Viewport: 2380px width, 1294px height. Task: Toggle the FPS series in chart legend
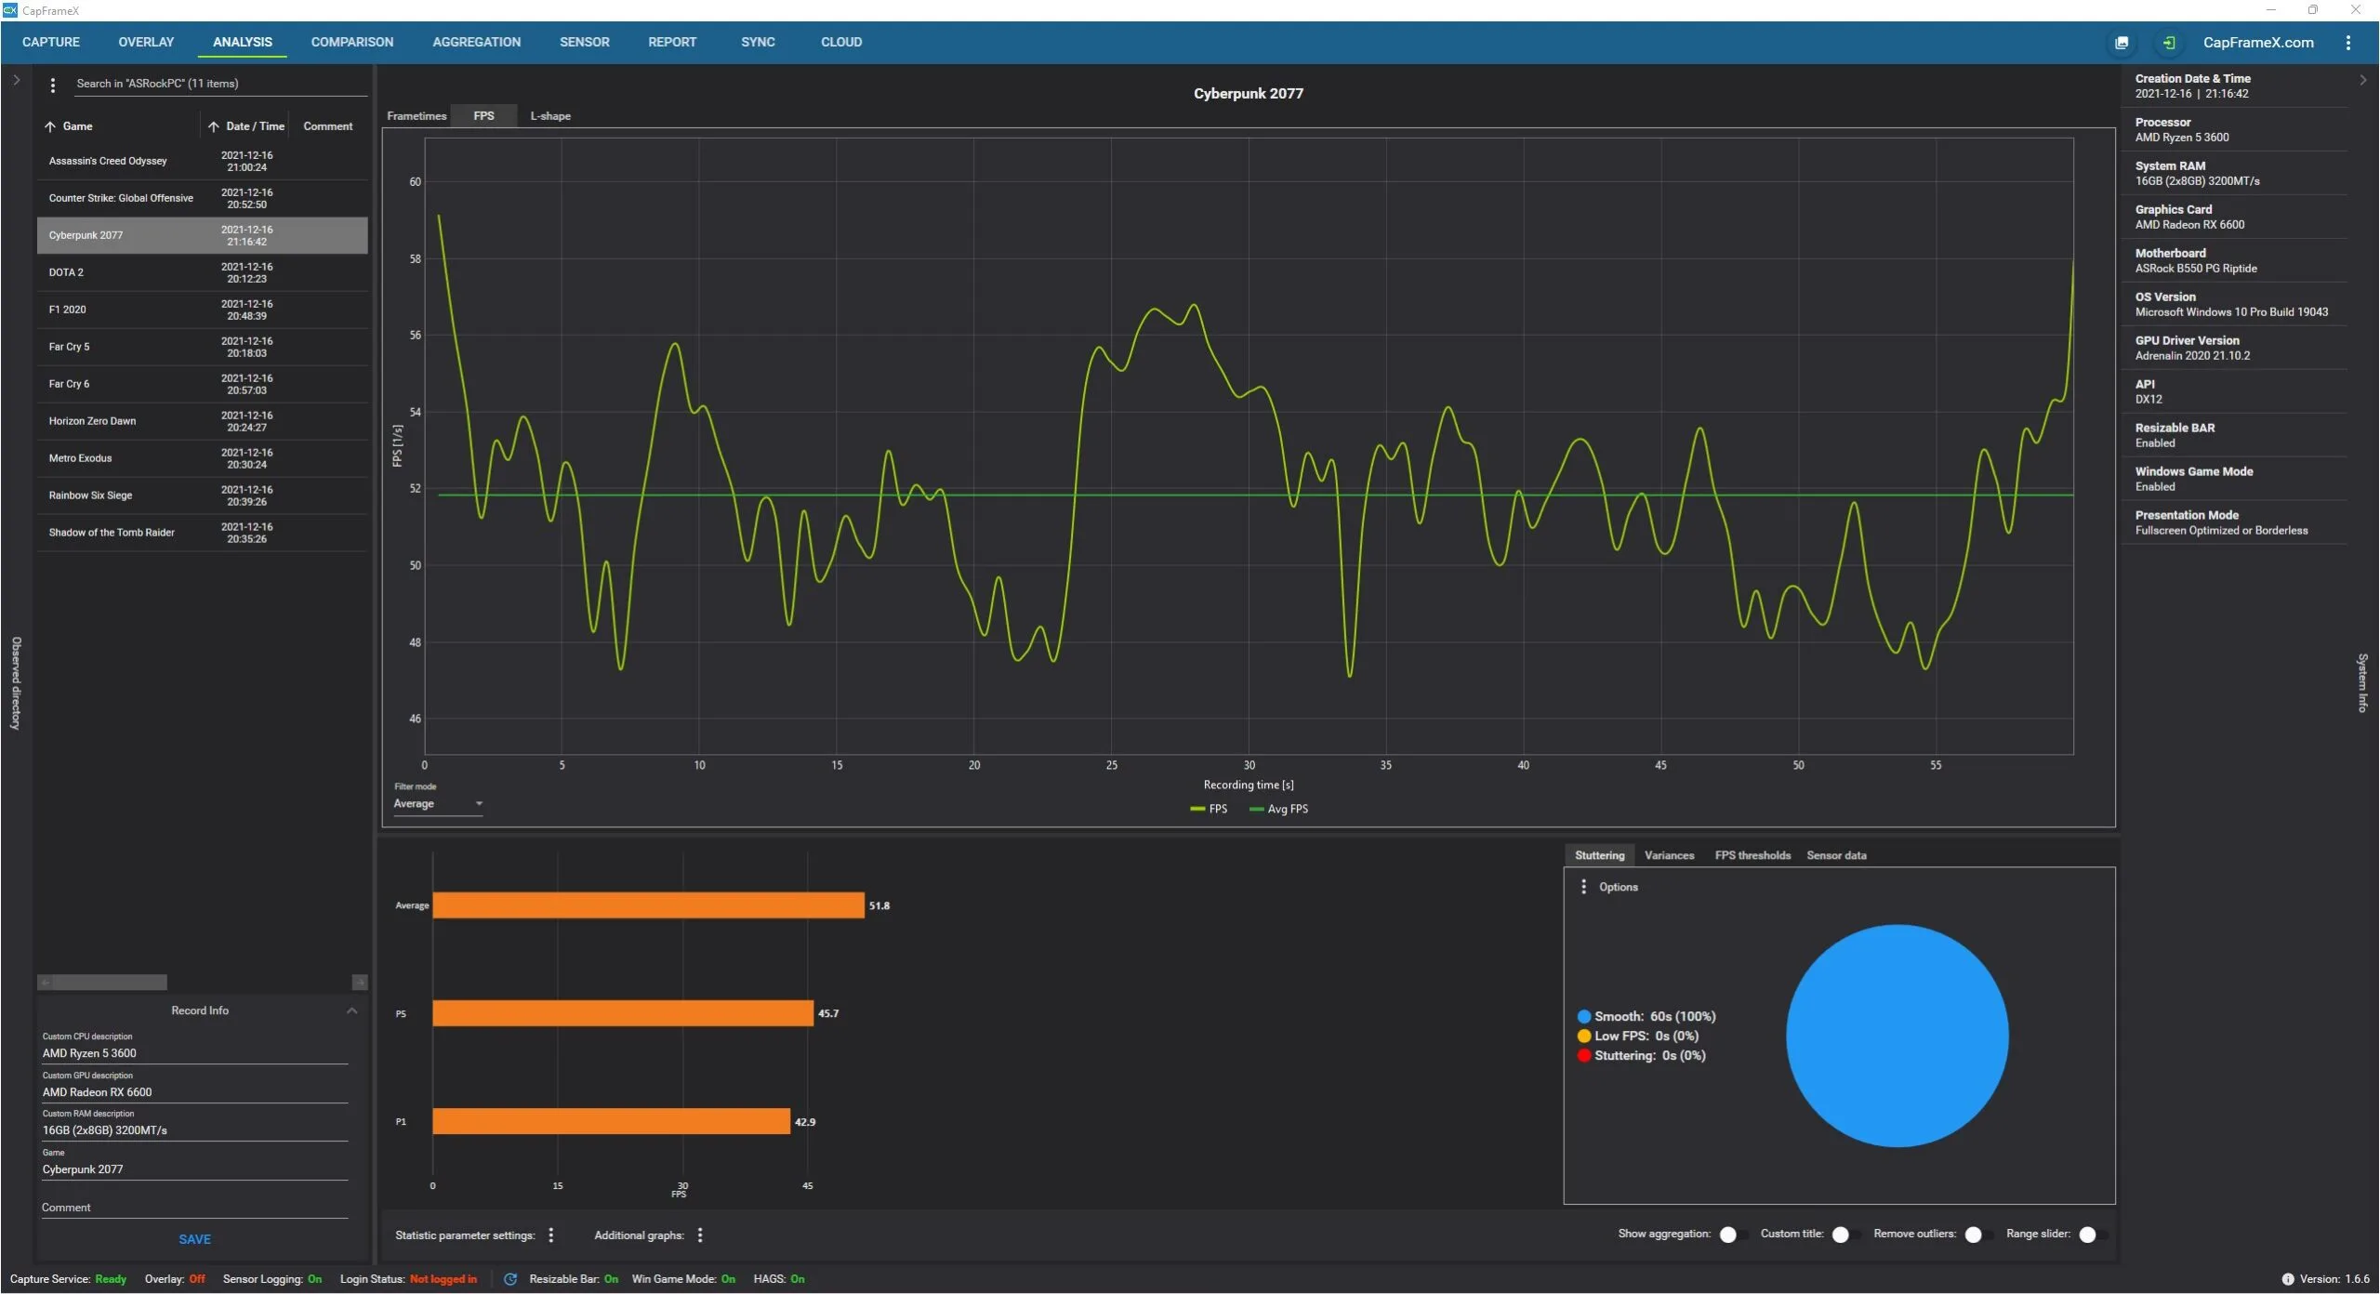[x=1209, y=810]
